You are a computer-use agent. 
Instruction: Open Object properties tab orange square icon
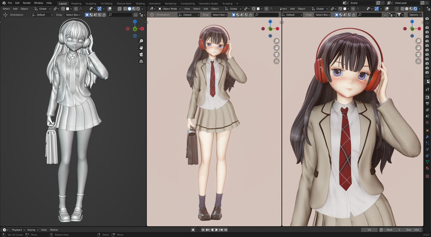click(x=428, y=130)
